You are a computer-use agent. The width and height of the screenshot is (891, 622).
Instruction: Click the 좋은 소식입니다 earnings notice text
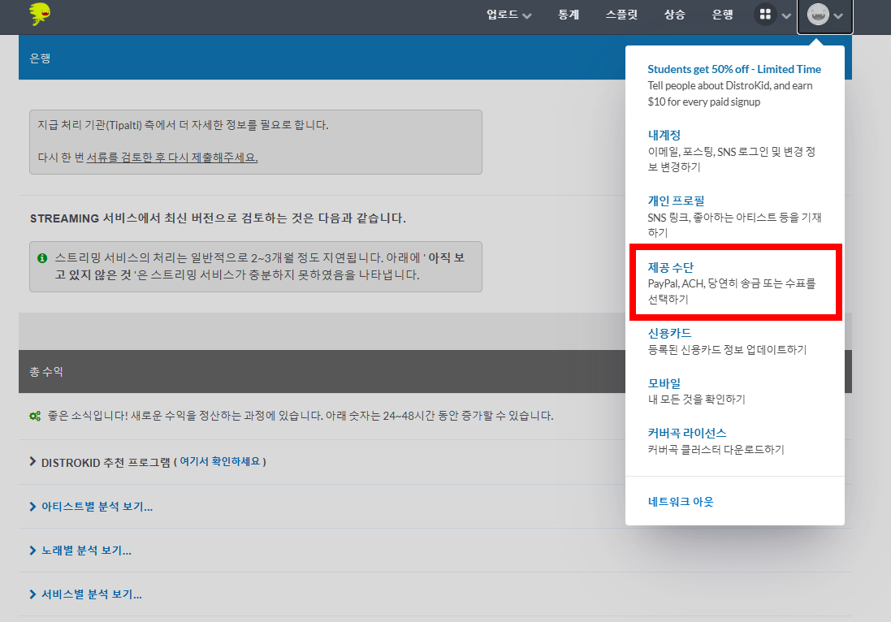(301, 416)
